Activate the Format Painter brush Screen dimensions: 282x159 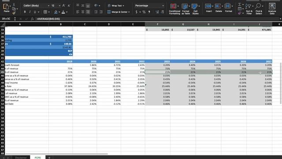pos(14,13)
